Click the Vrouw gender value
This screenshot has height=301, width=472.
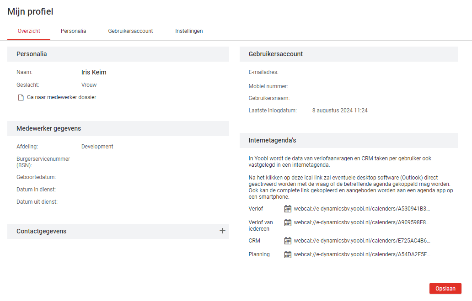(89, 85)
